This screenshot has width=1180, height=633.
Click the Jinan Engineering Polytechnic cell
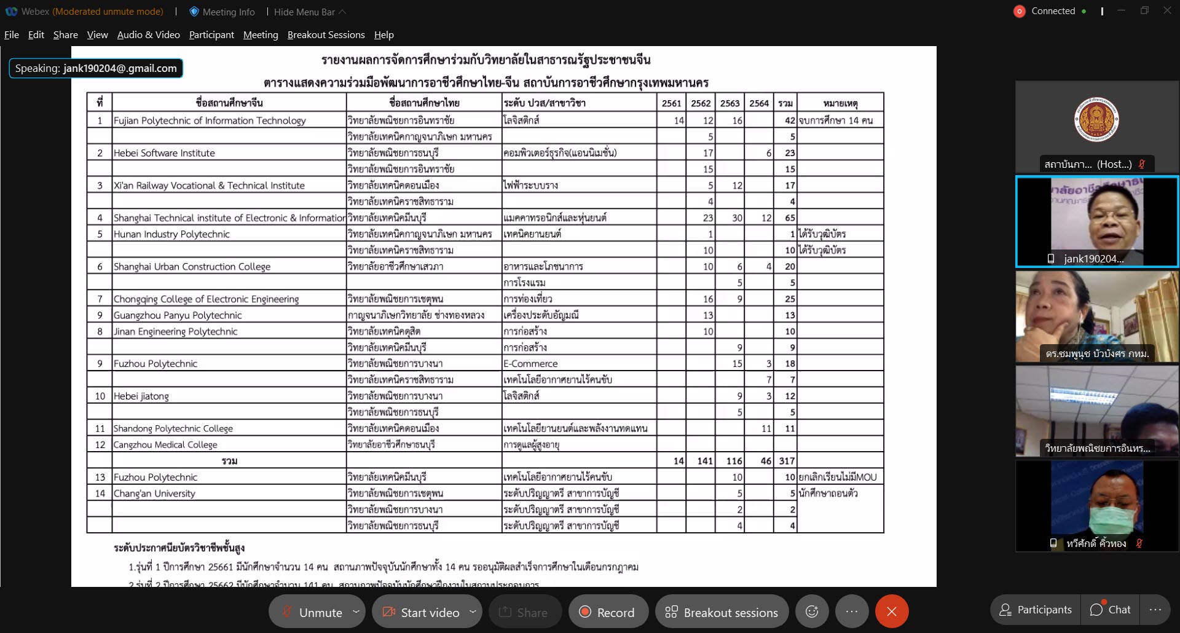[x=229, y=331]
